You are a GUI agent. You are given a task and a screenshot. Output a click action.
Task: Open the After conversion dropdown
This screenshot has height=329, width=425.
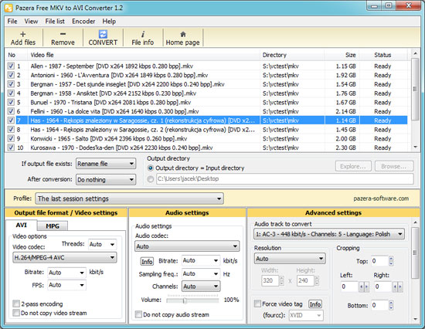tap(106, 179)
